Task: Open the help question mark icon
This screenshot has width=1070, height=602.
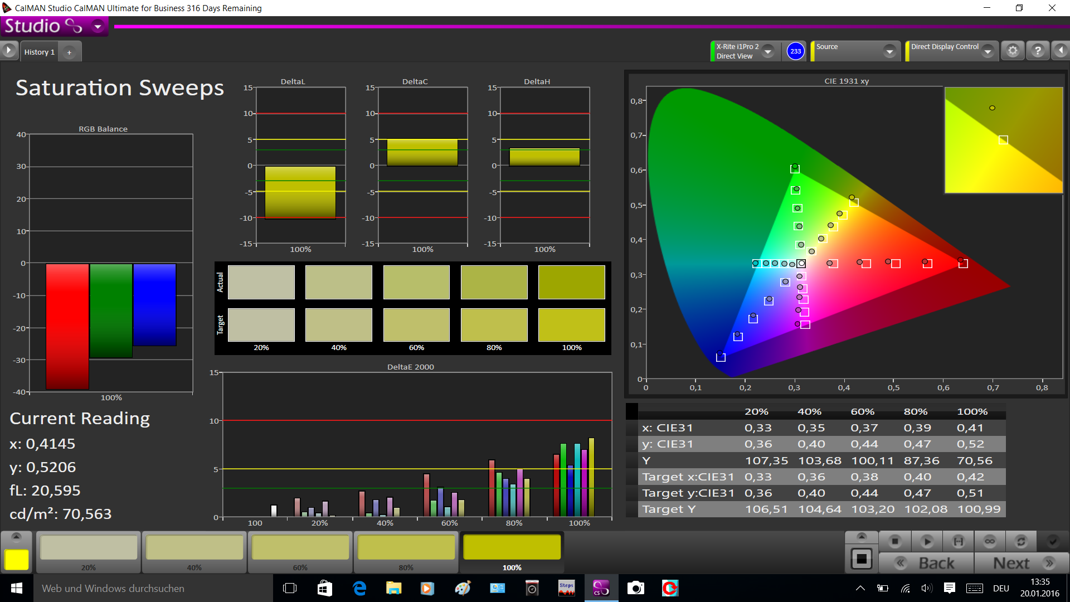Action: click(x=1038, y=51)
